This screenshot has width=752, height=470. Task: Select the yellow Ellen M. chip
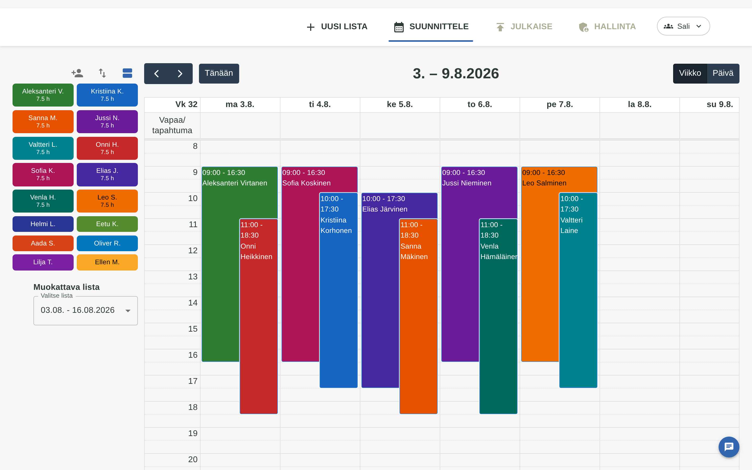pos(107,262)
